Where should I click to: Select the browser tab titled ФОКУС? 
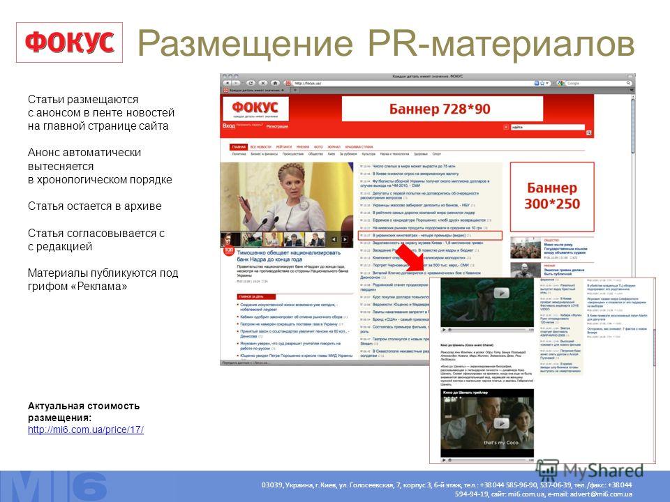(255, 91)
